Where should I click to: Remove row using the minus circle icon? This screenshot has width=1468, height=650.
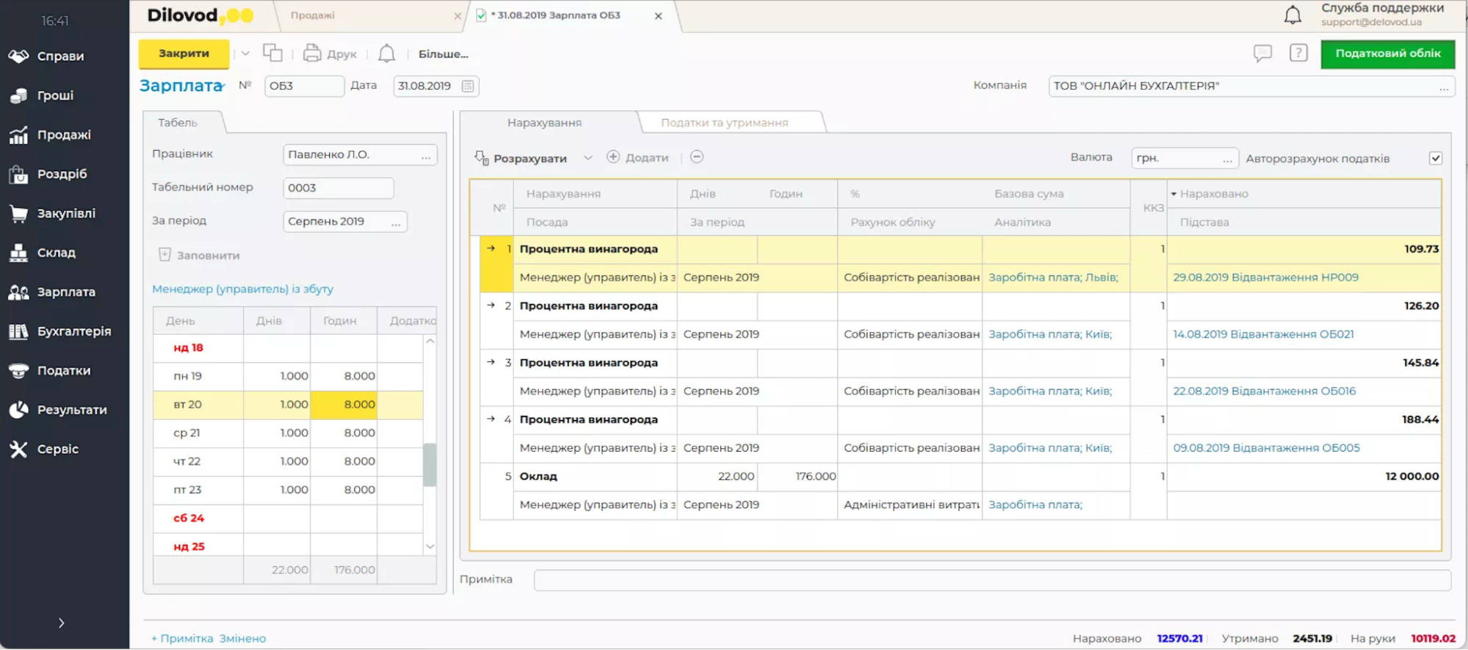697,157
